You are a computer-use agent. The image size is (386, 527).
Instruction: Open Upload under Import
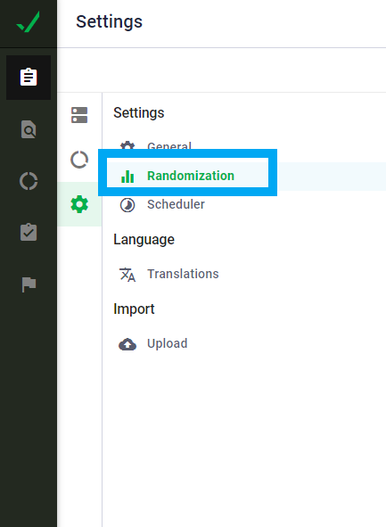(x=244, y=343)
